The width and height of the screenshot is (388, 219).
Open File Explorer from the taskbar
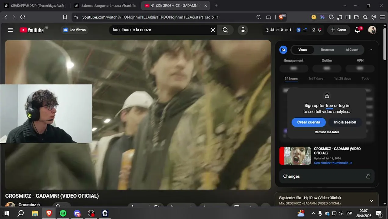(35, 213)
